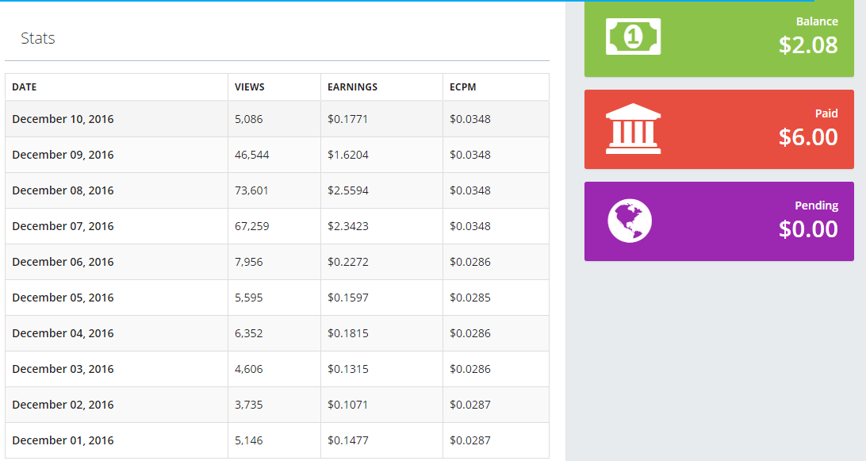Click the Balance $2.08 amount
The height and width of the screenshot is (461, 866).
tap(808, 44)
